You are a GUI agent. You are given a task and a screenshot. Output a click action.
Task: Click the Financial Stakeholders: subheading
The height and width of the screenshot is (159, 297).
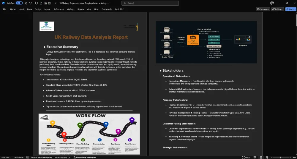point(175,100)
